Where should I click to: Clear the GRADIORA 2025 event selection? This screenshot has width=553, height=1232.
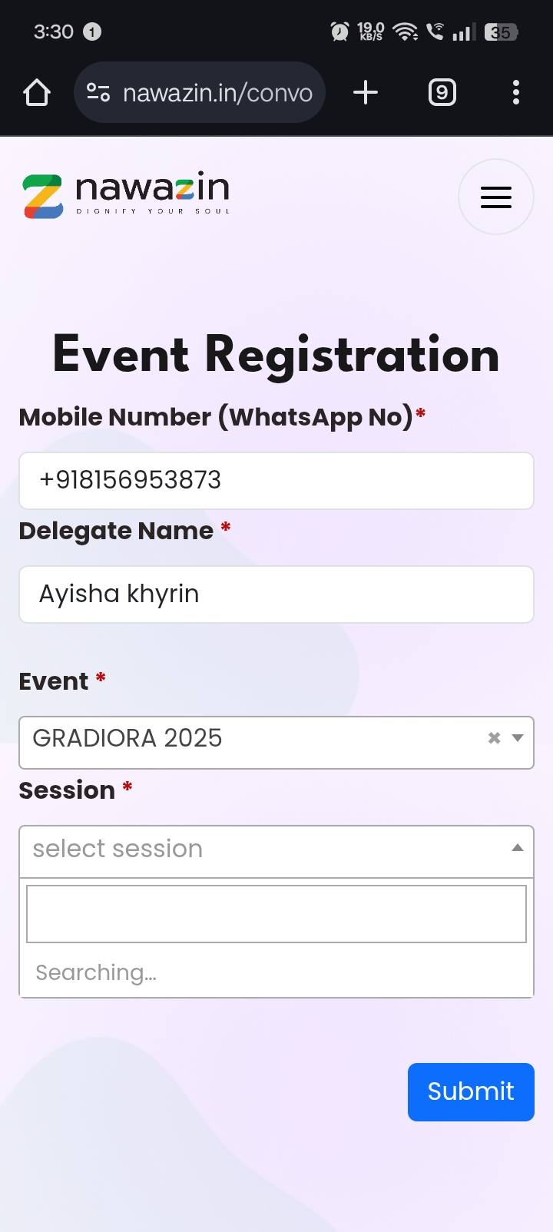[494, 738]
